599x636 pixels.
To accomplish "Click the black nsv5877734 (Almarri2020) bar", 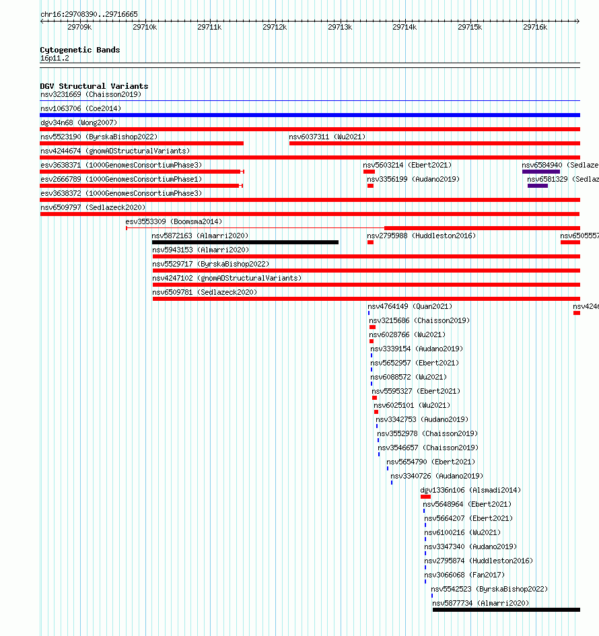I will pos(507,610).
